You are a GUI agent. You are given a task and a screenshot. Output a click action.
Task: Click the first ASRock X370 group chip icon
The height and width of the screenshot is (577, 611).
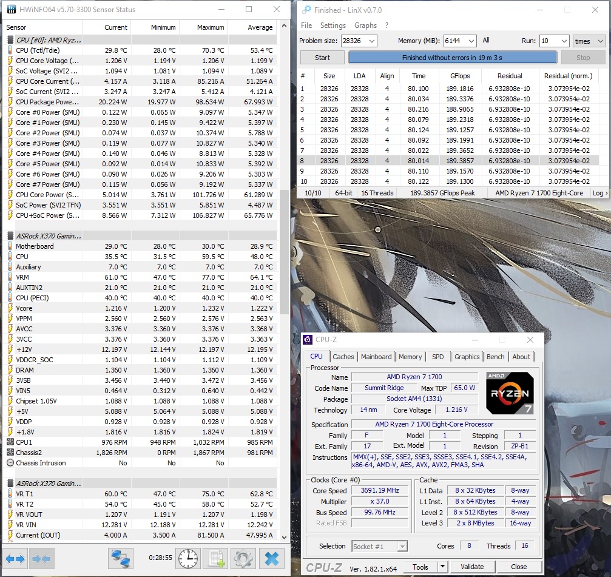[x=10, y=235]
